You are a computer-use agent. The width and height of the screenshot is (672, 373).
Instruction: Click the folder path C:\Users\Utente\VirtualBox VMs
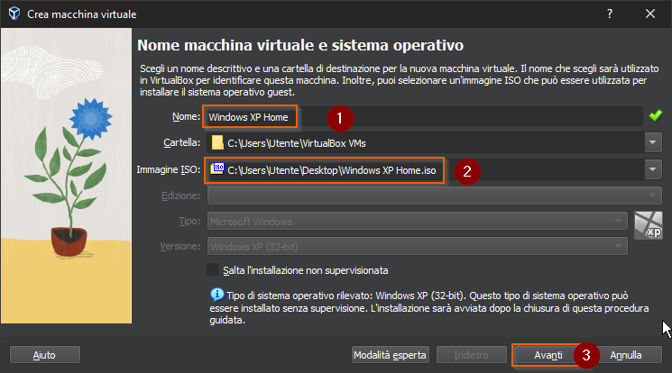[x=297, y=143]
